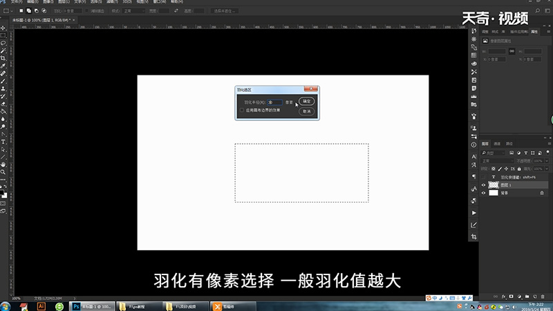Click the feather radius input field

pyautogui.click(x=274, y=102)
